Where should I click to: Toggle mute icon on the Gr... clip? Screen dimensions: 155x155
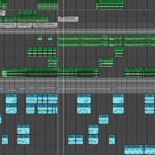(104, 59)
